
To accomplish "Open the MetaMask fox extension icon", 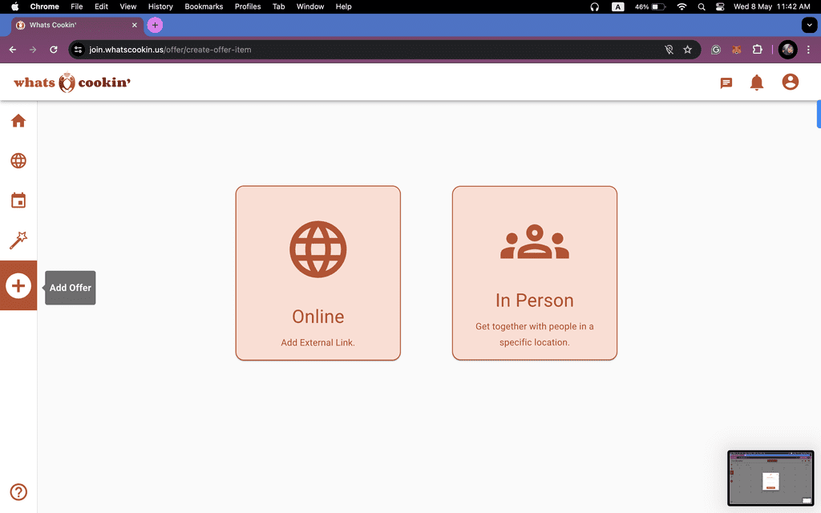I will point(737,50).
